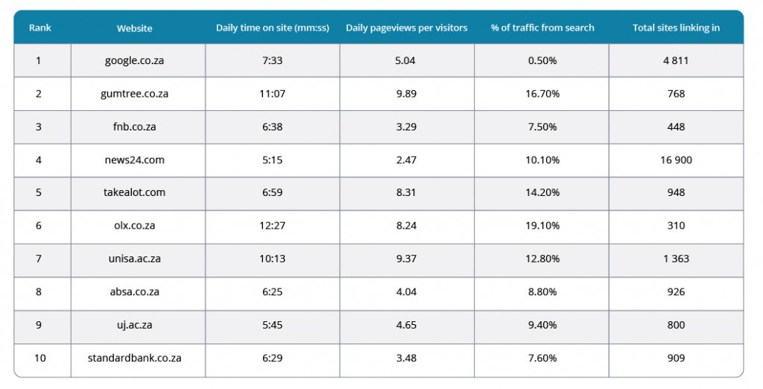
Task: Click fnb.co.za in the table
Action: click(134, 127)
